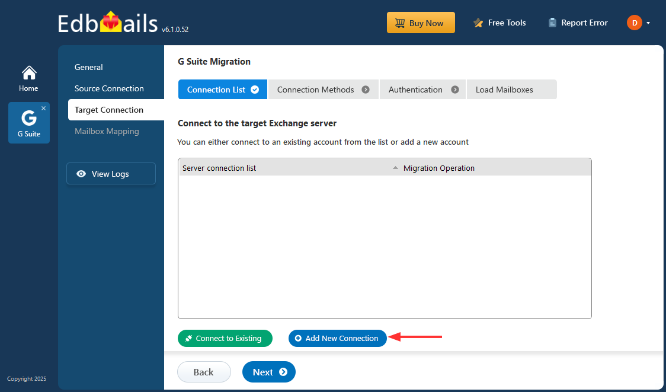This screenshot has width=666, height=392.
Task: Sort the Server connection list column
Action: point(395,167)
